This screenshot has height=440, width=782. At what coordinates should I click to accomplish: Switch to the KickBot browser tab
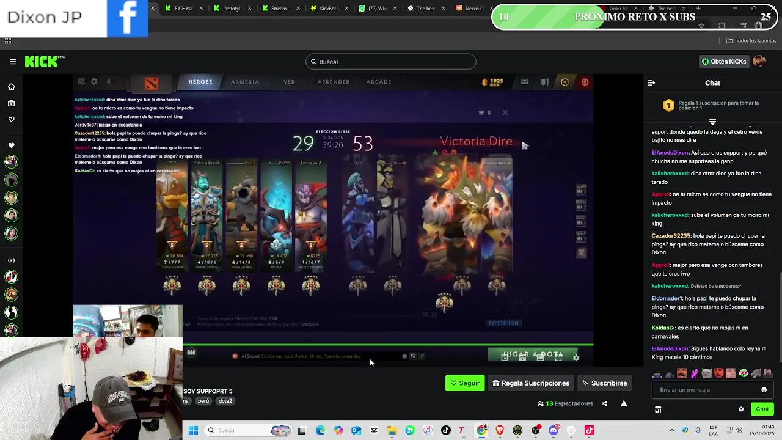330,9
